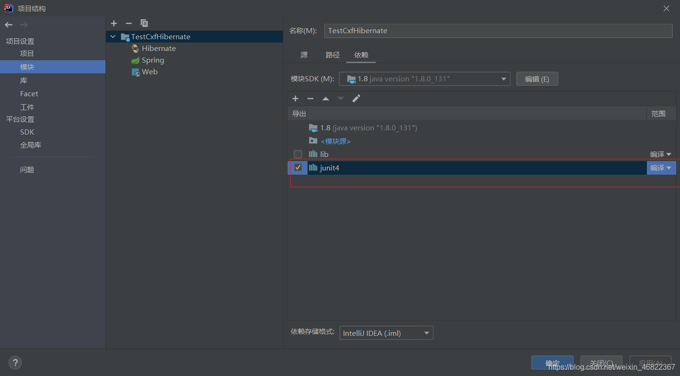
Task: Click the 1.8 SDK folder icon in list
Action: tap(313, 128)
